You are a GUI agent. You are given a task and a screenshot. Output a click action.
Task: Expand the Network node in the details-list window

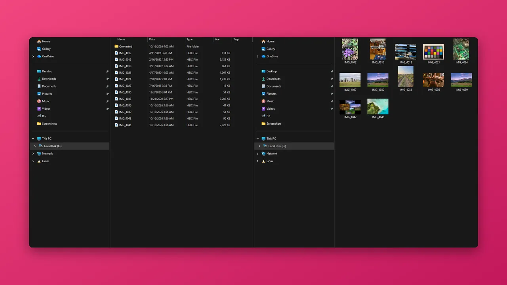tap(33, 154)
